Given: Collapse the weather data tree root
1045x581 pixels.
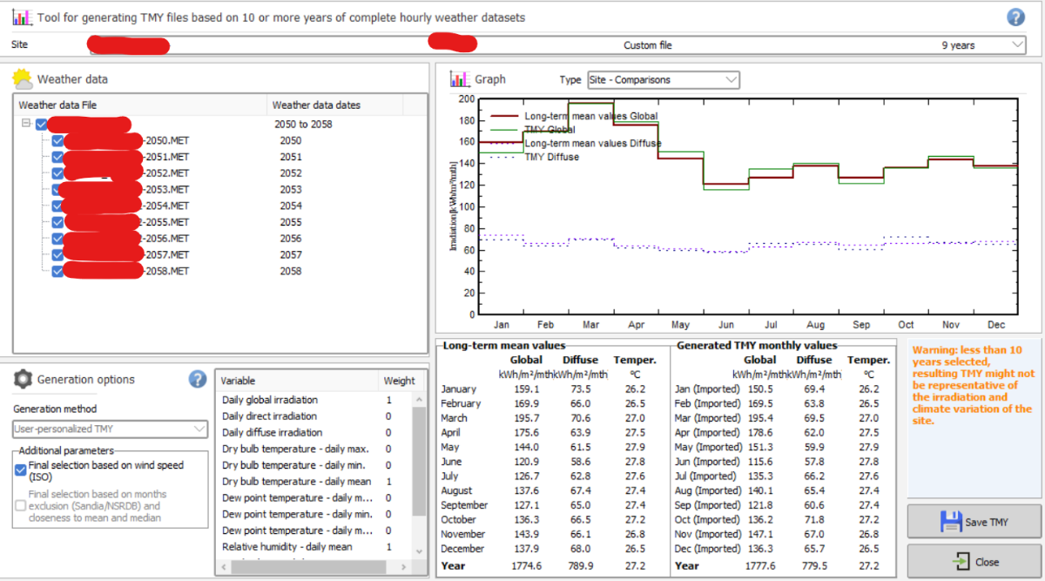Looking at the screenshot, I should (26, 125).
